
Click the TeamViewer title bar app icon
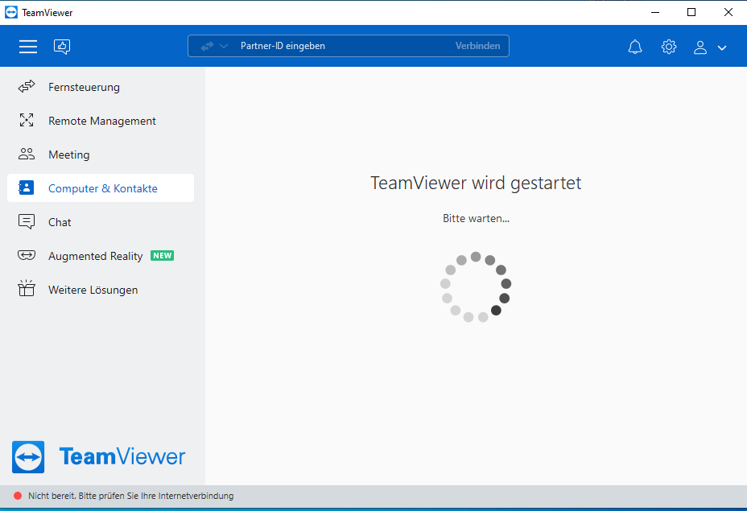pyautogui.click(x=11, y=12)
